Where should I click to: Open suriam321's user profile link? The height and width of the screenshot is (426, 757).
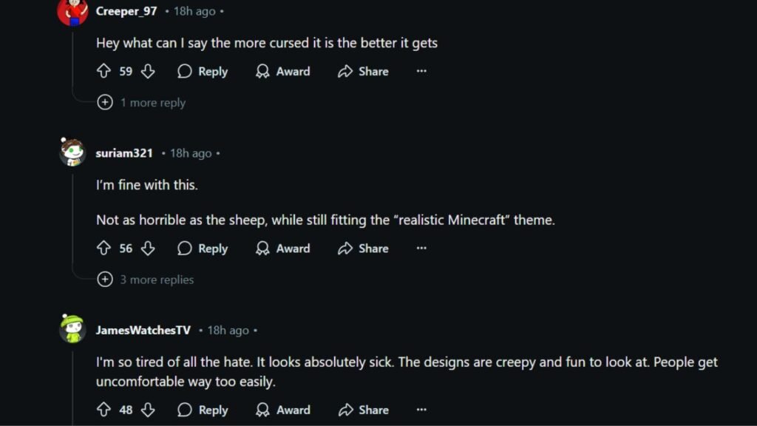pyautogui.click(x=124, y=153)
